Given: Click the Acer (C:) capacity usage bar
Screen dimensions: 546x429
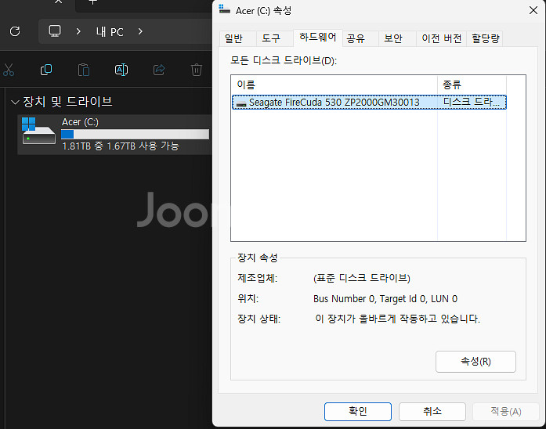Looking at the screenshot, I should (x=135, y=135).
